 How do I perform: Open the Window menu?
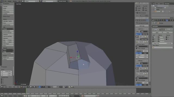15,1
